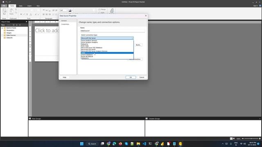This screenshot has width=262, height=147.
Task: Click the data source Name input field
Action: [x=113, y=31]
